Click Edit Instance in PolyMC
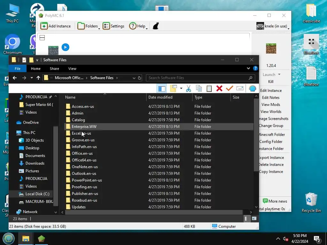The width and height of the screenshot is (327, 245). [x=271, y=90]
